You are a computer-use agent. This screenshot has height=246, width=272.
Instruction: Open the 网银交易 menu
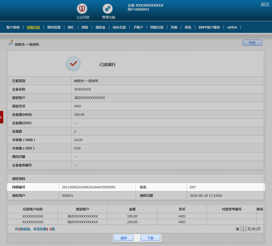coord(157,27)
